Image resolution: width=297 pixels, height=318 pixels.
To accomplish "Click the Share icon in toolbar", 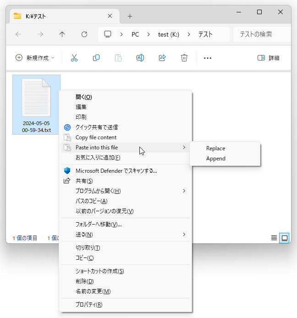I will 162,58.
